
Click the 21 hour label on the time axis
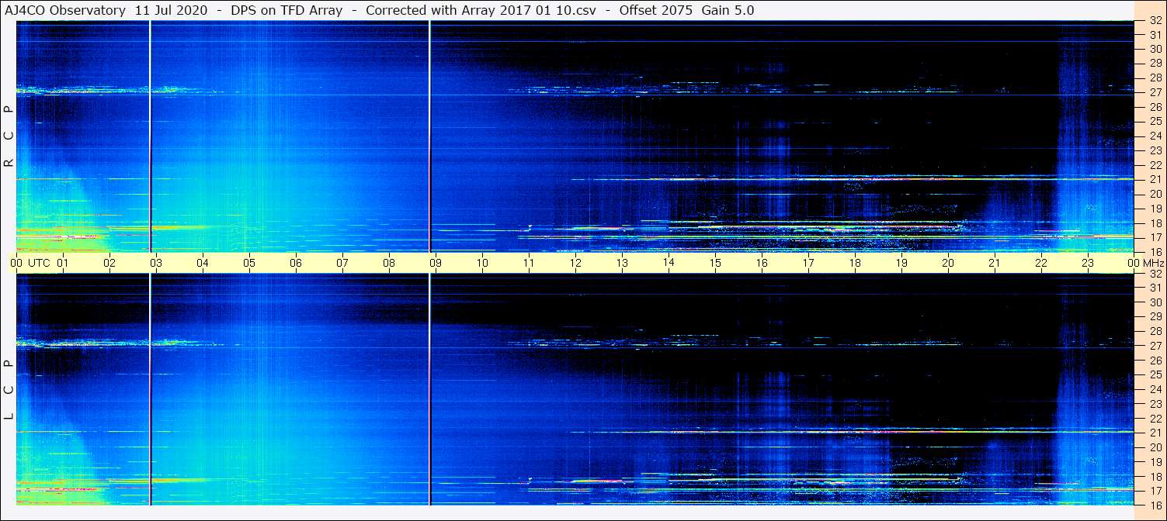pos(995,263)
